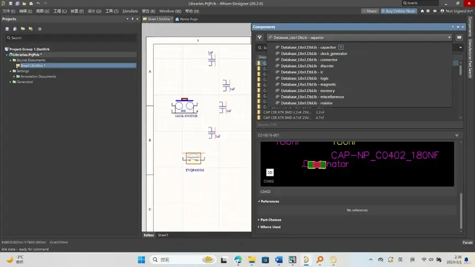Screen dimensions: 475x267
Task: Pin the Projects panel
Action: [132, 19]
